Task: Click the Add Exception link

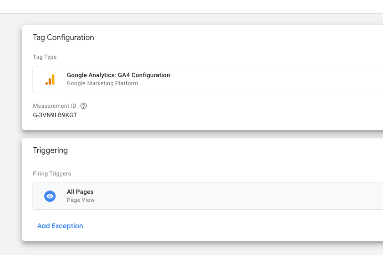Action: 60,226
